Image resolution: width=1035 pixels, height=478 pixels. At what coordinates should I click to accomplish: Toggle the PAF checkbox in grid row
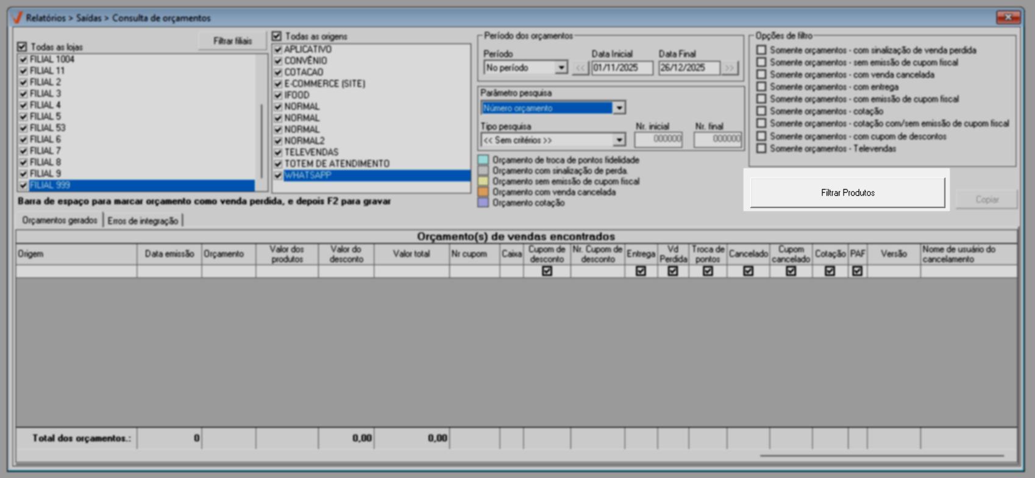(x=858, y=271)
